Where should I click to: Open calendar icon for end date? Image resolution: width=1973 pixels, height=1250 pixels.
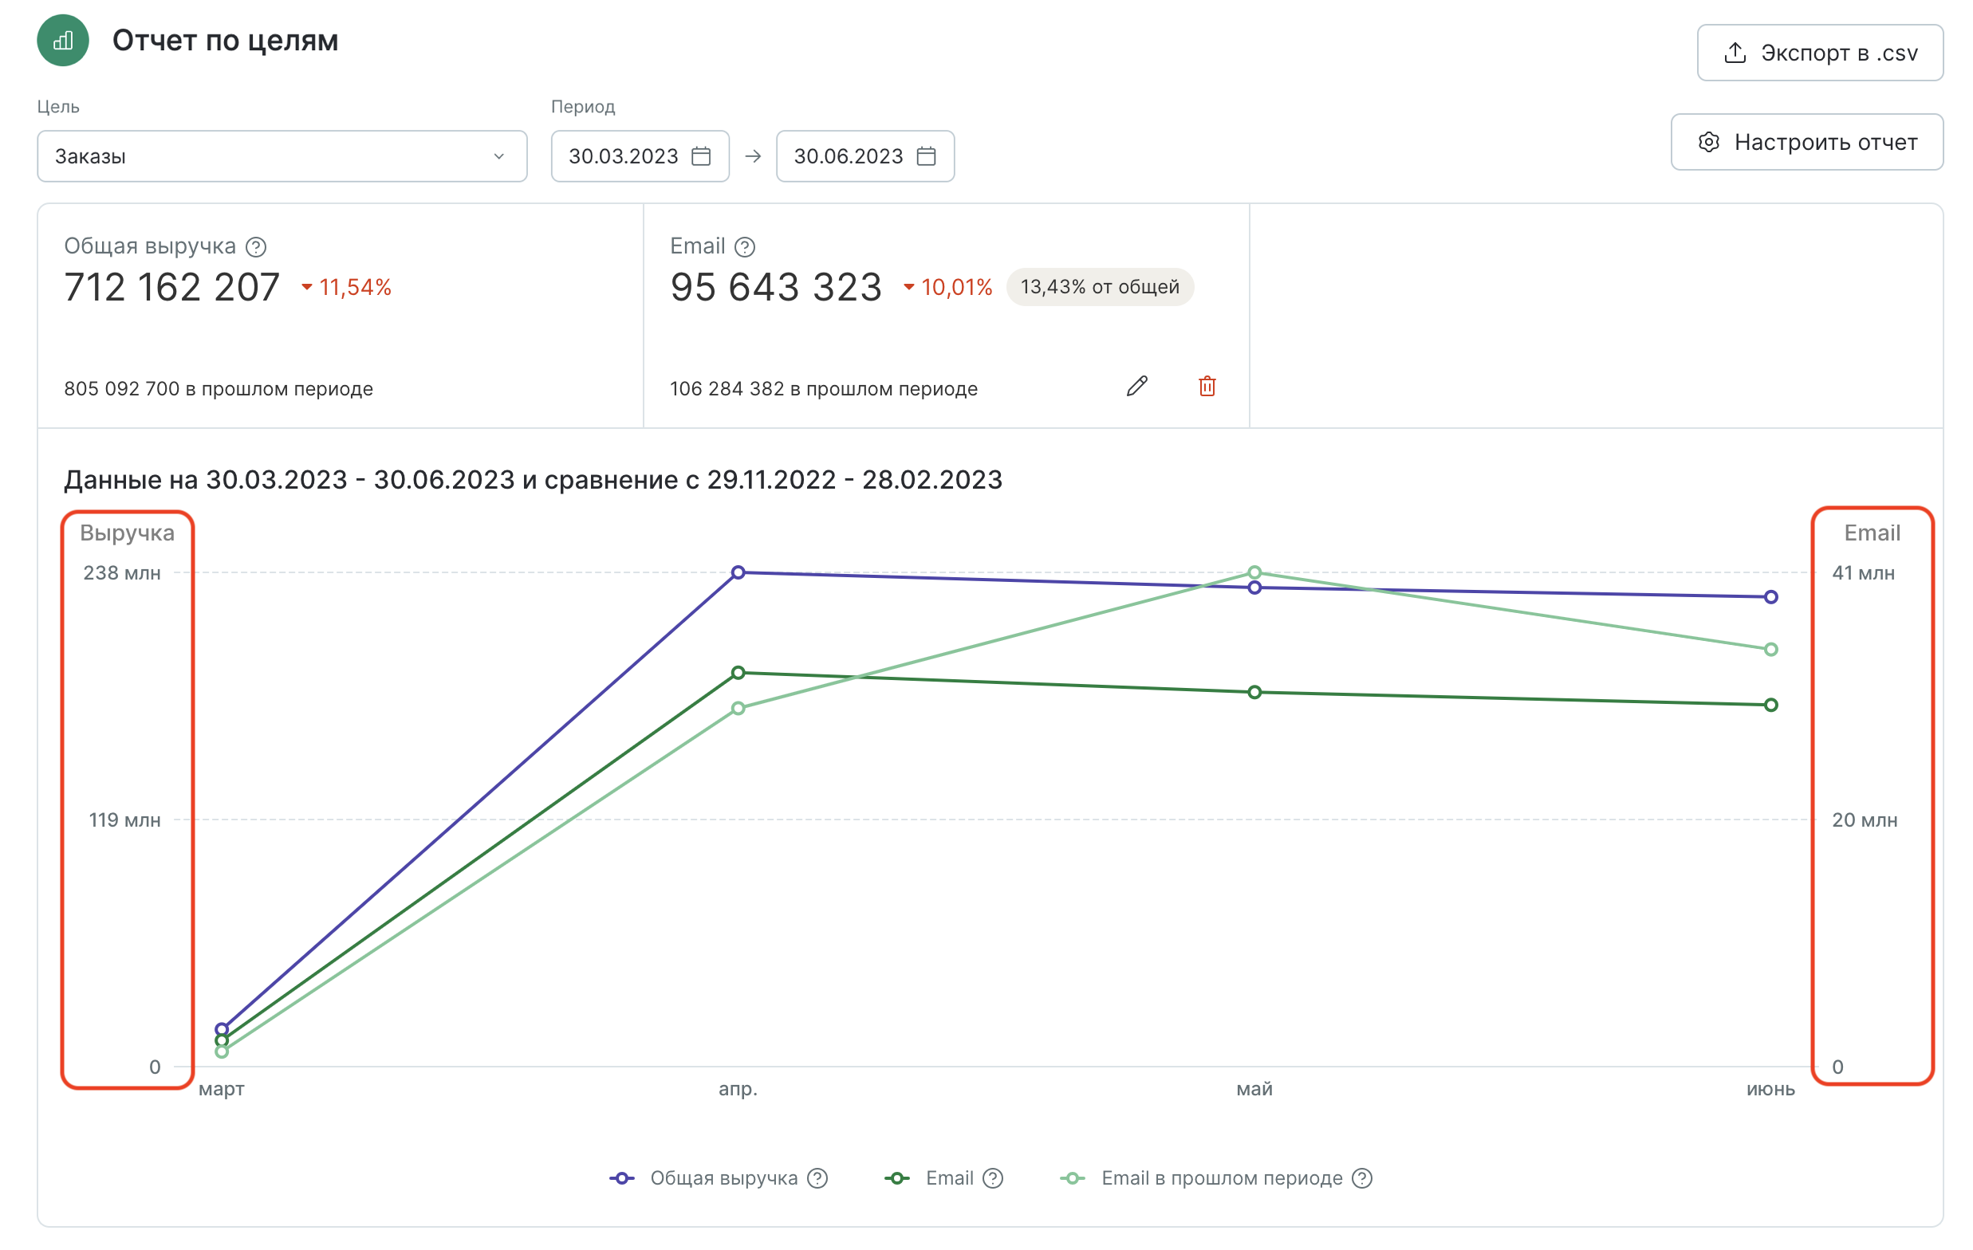[x=927, y=155]
